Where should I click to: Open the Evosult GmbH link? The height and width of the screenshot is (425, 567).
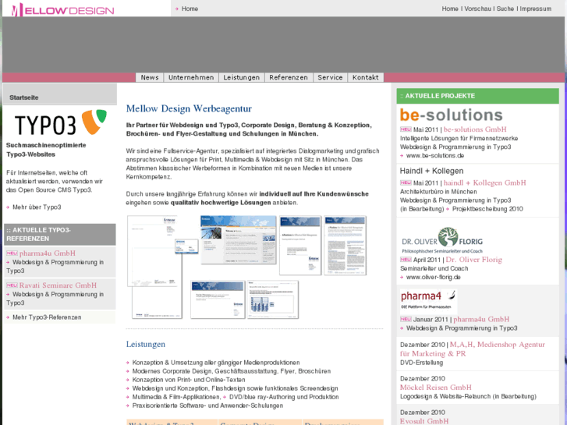(x=424, y=421)
